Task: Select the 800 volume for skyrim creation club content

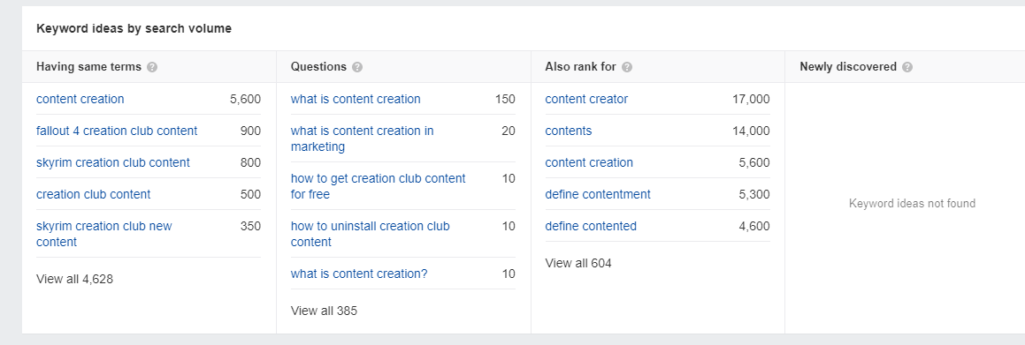Action: point(250,163)
